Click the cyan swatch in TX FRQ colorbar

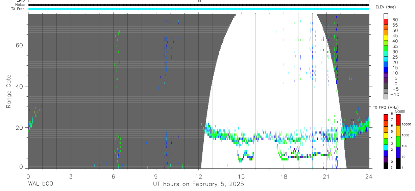[386, 147]
